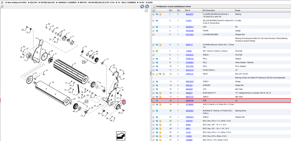Select the 'Hemp Stripper, Optional' usage cell
Image resolution: width=291 pixels, height=141 pixels.
(x=244, y=62)
